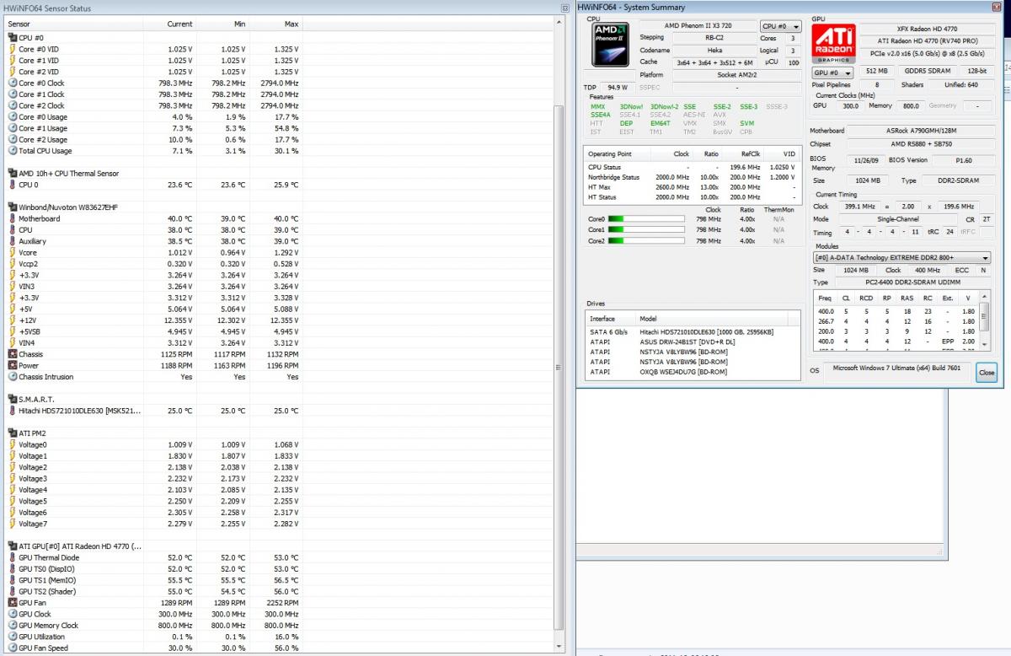
Task: Click the S.M.A.R.T. group icon
Action: pos(12,400)
